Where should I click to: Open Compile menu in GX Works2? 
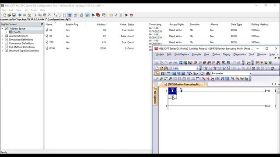196,55
